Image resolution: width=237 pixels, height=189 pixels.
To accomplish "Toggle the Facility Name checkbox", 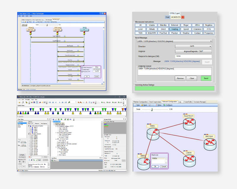I will tap(82, 70).
